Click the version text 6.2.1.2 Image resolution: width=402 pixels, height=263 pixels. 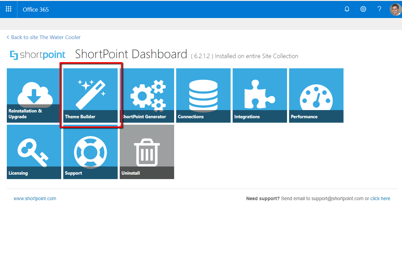tap(202, 56)
